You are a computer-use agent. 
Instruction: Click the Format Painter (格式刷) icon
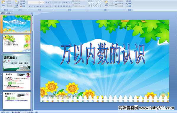click(x=9, y=6)
